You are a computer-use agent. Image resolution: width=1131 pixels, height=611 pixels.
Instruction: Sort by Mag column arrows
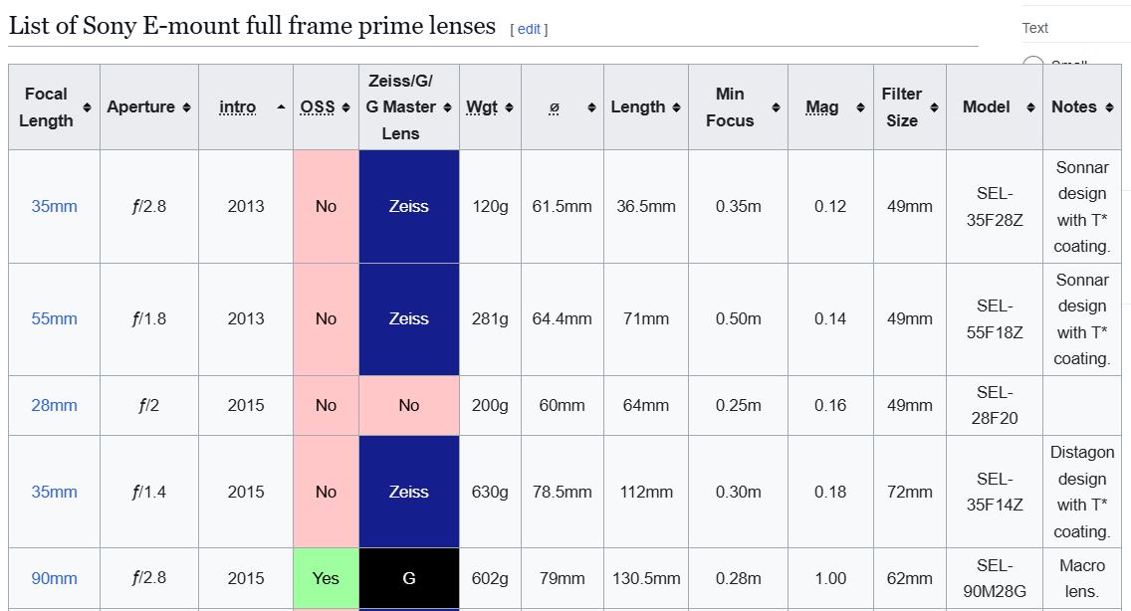tap(861, 107)
